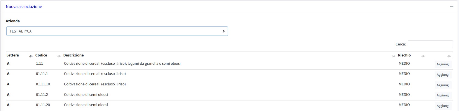Click Aggiungi for code 1.11
Image resolution: width=459 pixels, height=111 pixels.
coord(443,64)
